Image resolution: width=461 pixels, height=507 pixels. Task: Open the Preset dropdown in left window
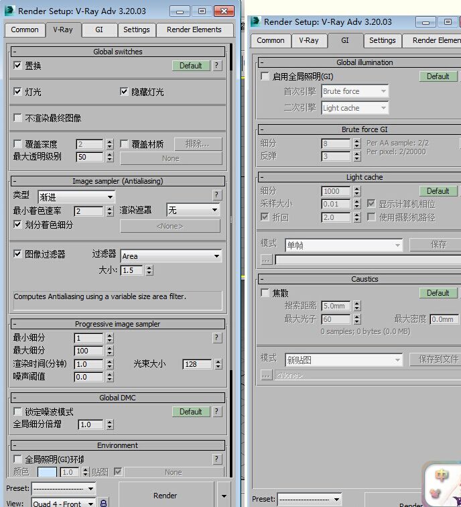63,488
